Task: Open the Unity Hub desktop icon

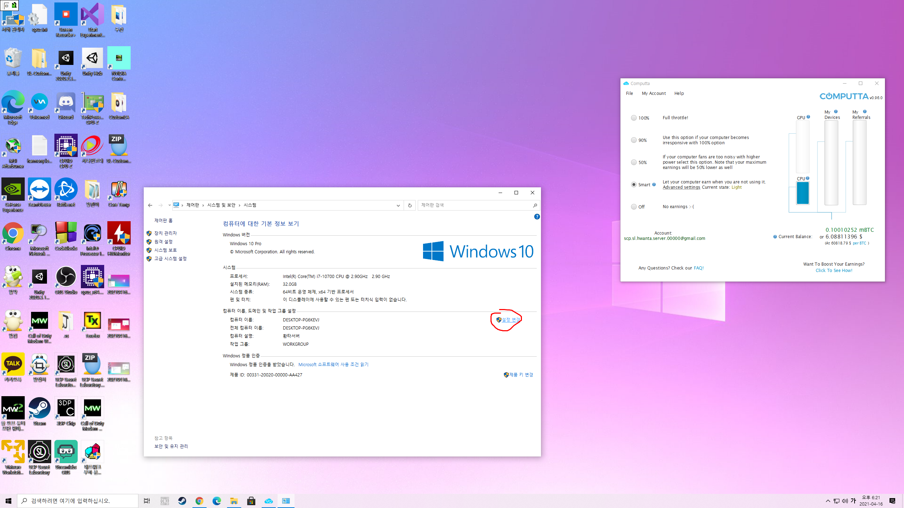Action: [x=92, y=62]
